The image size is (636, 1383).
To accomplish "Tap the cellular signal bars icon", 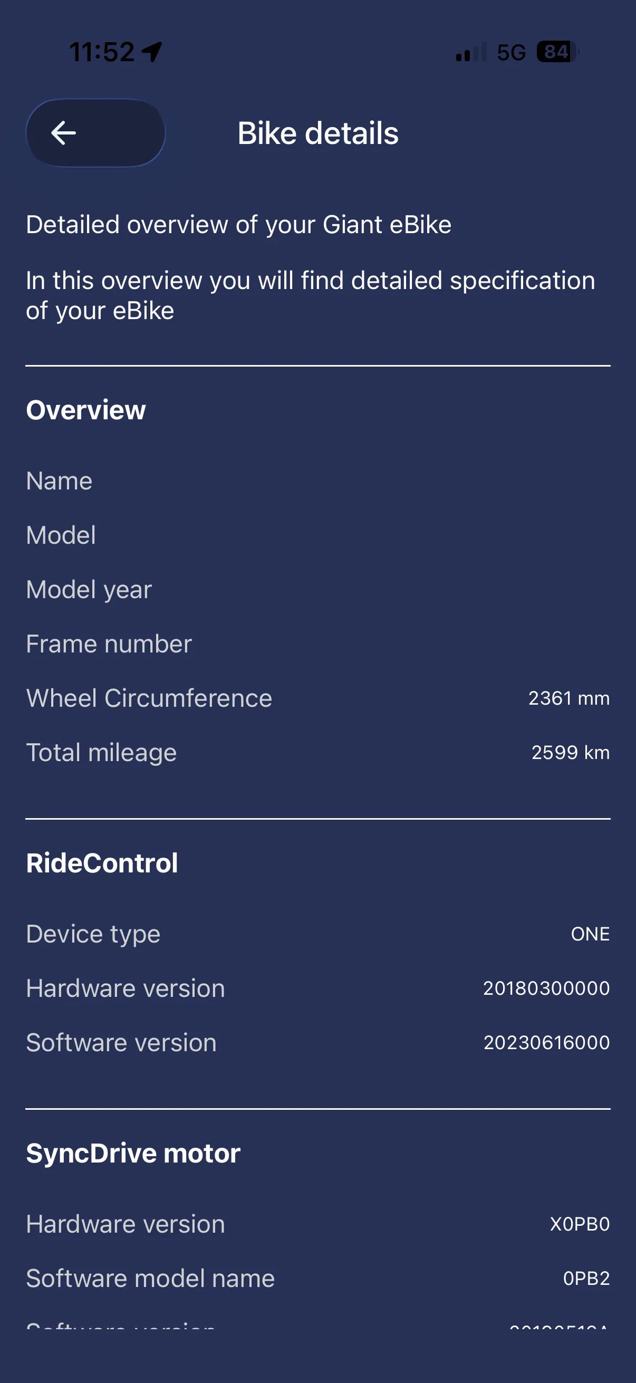I will click(471, 52).
